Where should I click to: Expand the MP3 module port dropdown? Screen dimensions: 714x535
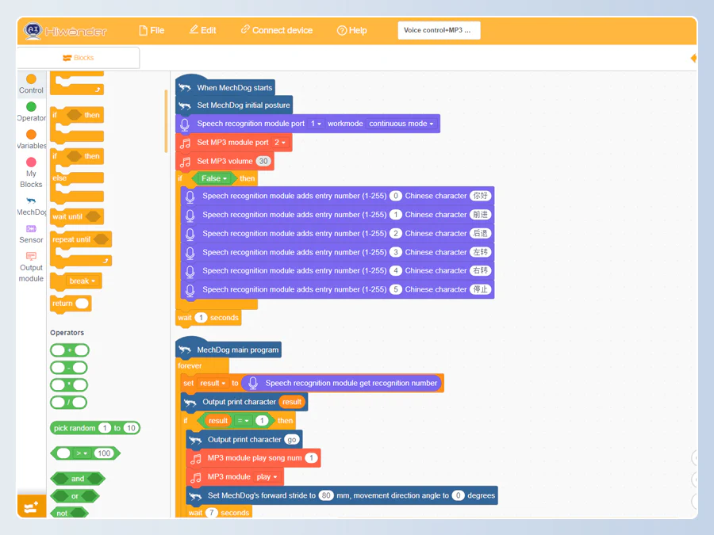click(280, 143)
